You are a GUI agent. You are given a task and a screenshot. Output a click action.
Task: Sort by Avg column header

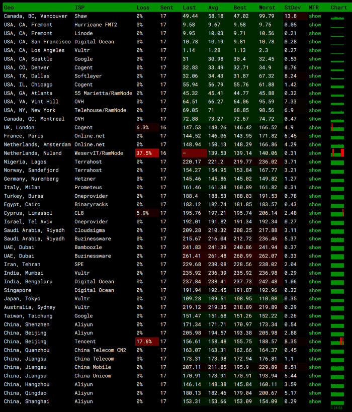pos(213,8)
